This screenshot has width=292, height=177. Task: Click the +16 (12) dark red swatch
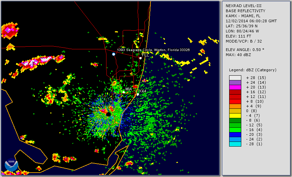coord(235,92)
